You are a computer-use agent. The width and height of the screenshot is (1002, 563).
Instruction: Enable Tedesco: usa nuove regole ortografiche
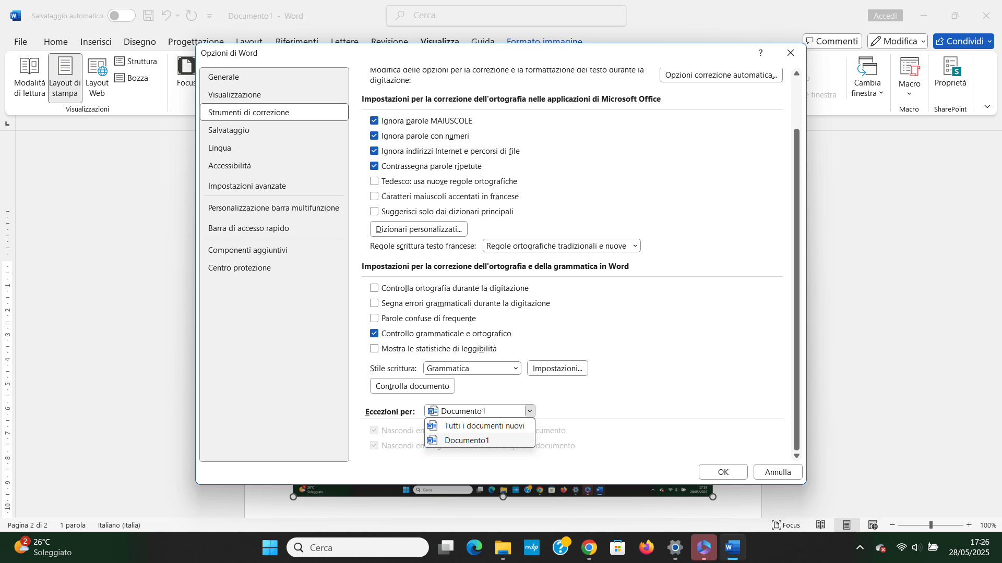[374, 181]
